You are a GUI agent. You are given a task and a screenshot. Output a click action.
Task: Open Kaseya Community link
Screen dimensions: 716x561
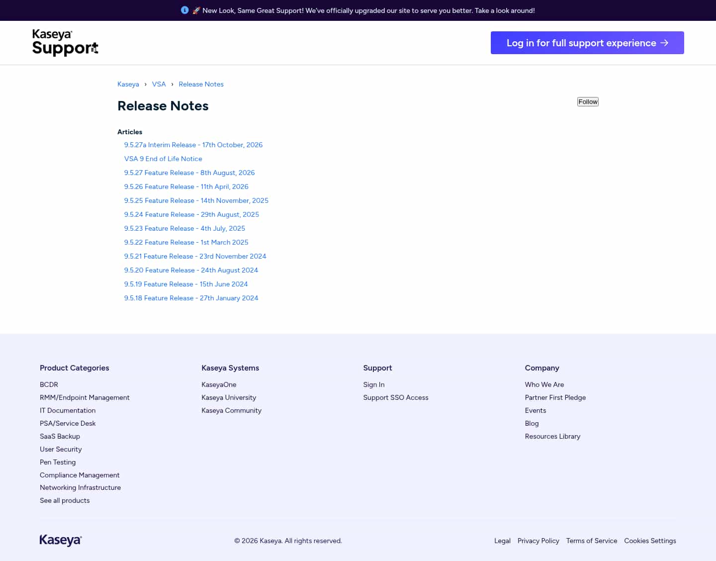point(231,410)
